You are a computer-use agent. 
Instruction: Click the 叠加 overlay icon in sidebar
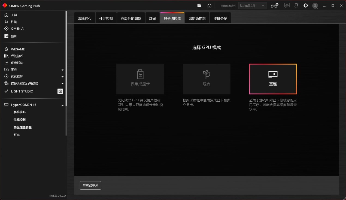[7, 36]
